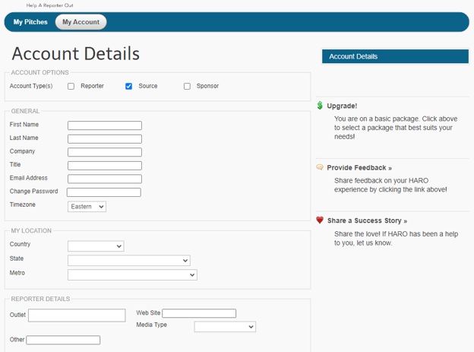Open Account Details in the sidebar menu
474x352 pixels.
(395, 56)
